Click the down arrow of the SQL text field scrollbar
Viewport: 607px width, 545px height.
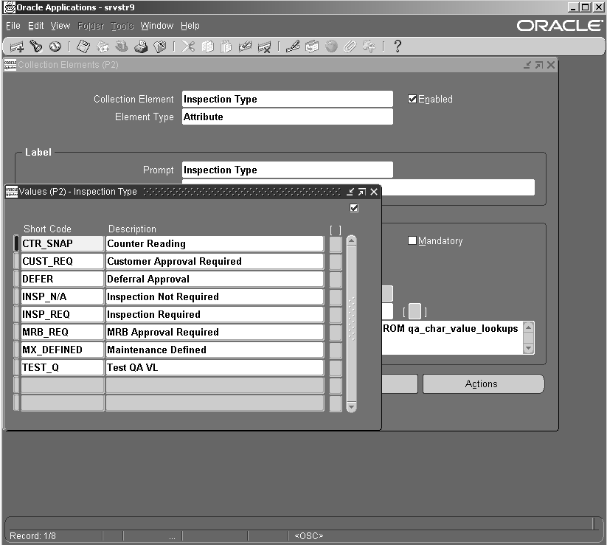point(528,348)
